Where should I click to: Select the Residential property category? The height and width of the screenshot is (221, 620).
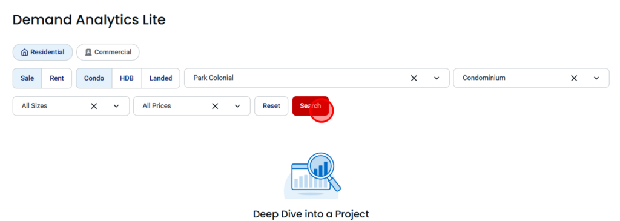(43, 52)
